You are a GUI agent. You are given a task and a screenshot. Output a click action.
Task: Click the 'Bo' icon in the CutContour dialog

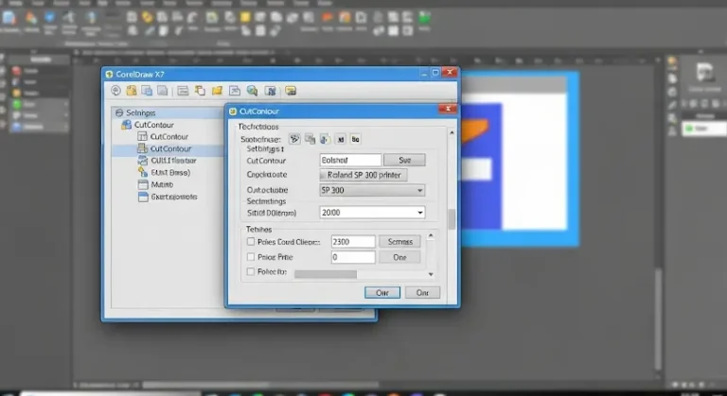click(355, 139)
